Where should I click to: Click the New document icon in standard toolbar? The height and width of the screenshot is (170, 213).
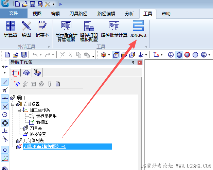tap(7, 55)
